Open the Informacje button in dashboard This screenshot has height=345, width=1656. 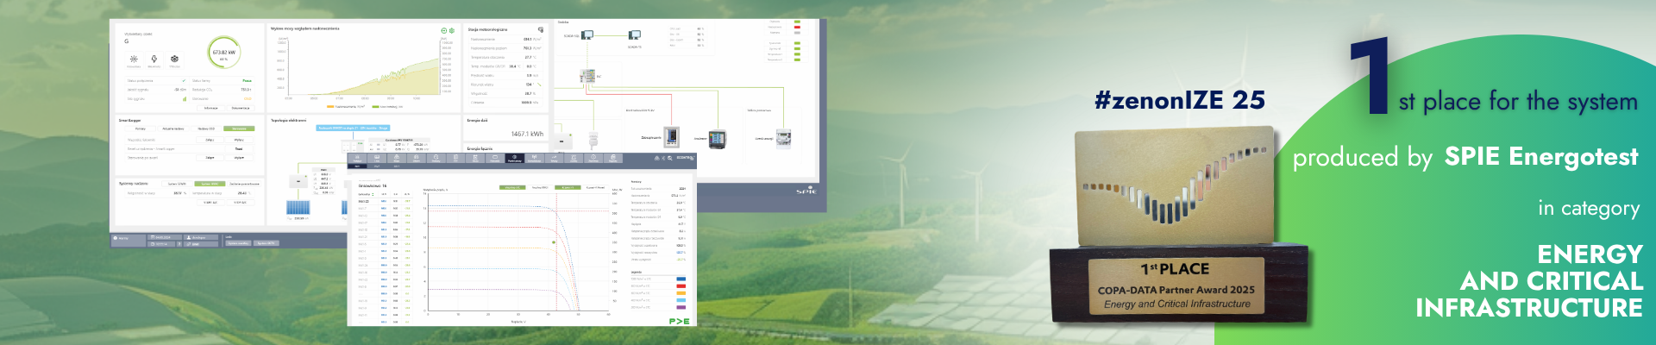(x=210, y=108)
